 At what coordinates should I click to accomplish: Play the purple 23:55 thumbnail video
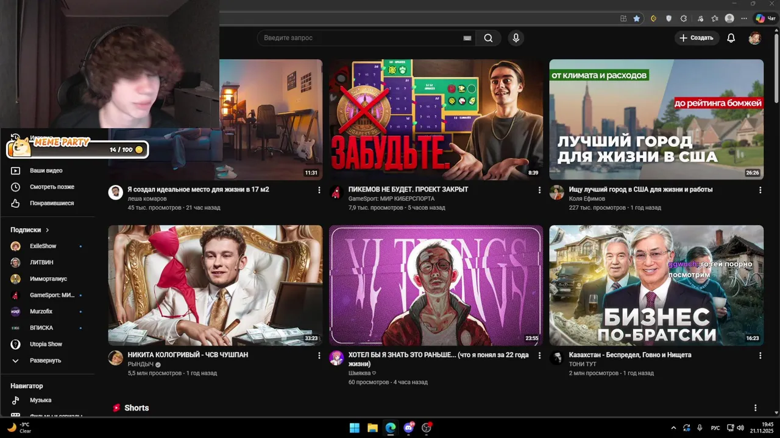click(436, 285)
